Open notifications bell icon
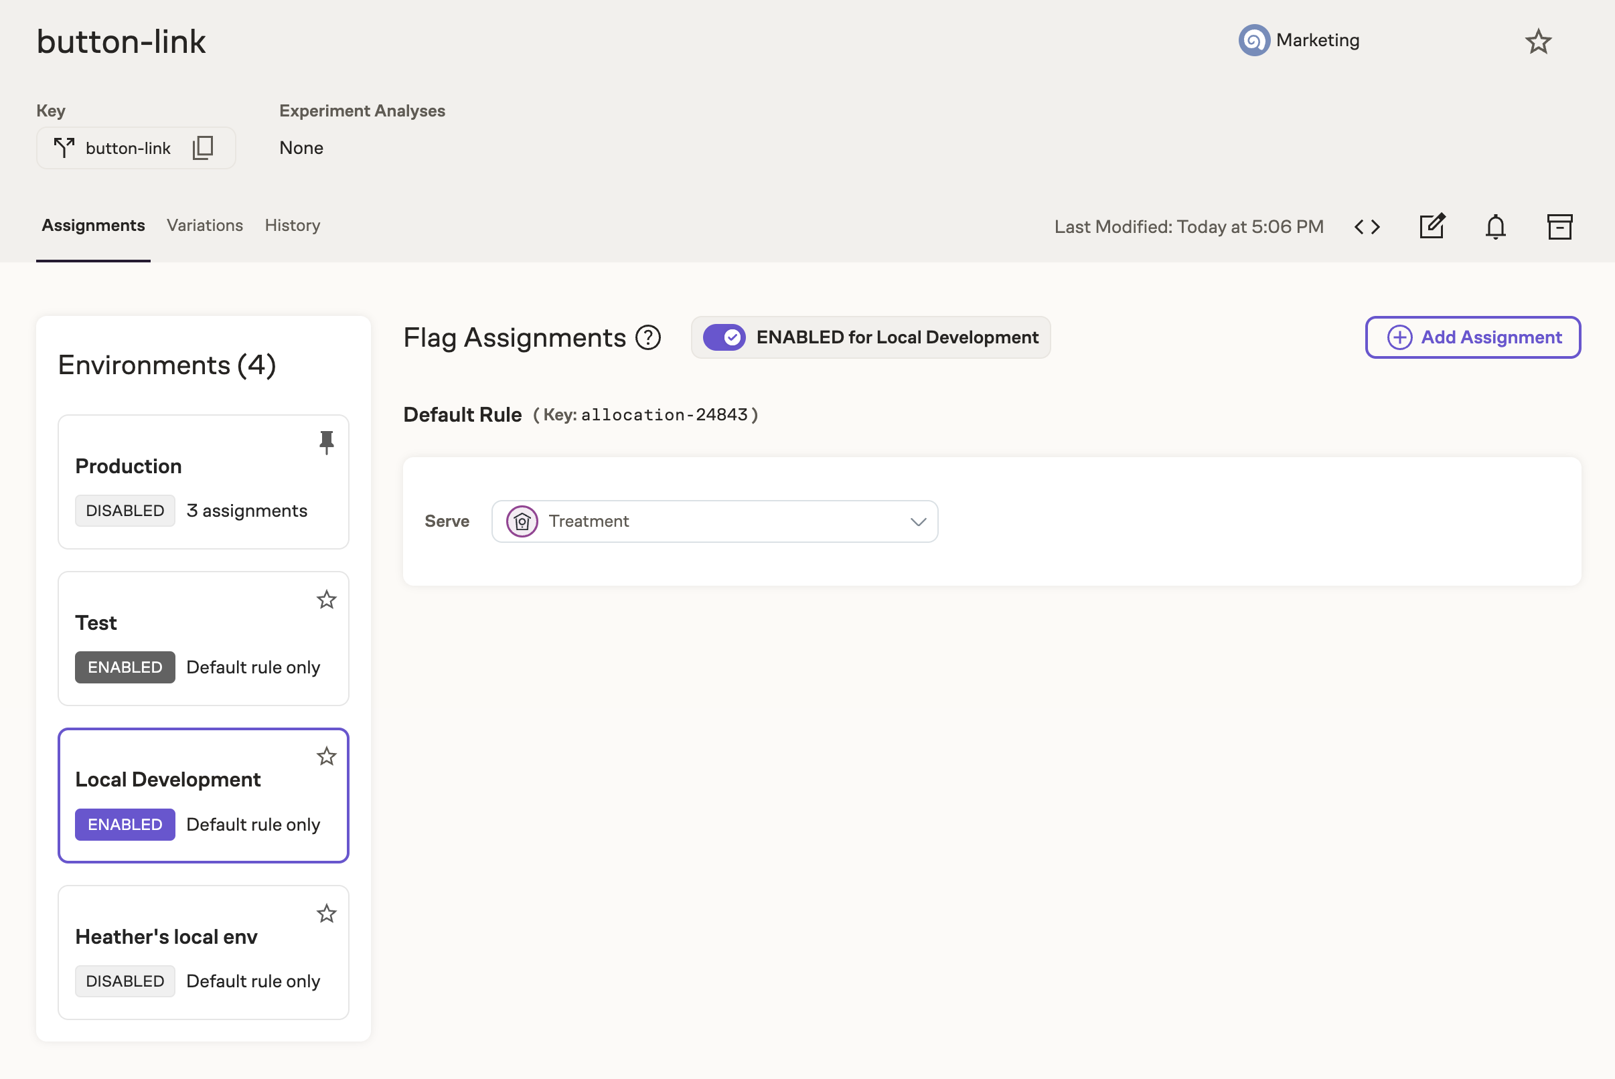The image size is (1615, 1079). click(1495, 226)
